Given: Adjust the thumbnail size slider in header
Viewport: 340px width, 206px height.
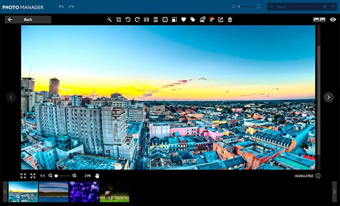Looking at the screenshot, I should [246, 7].
